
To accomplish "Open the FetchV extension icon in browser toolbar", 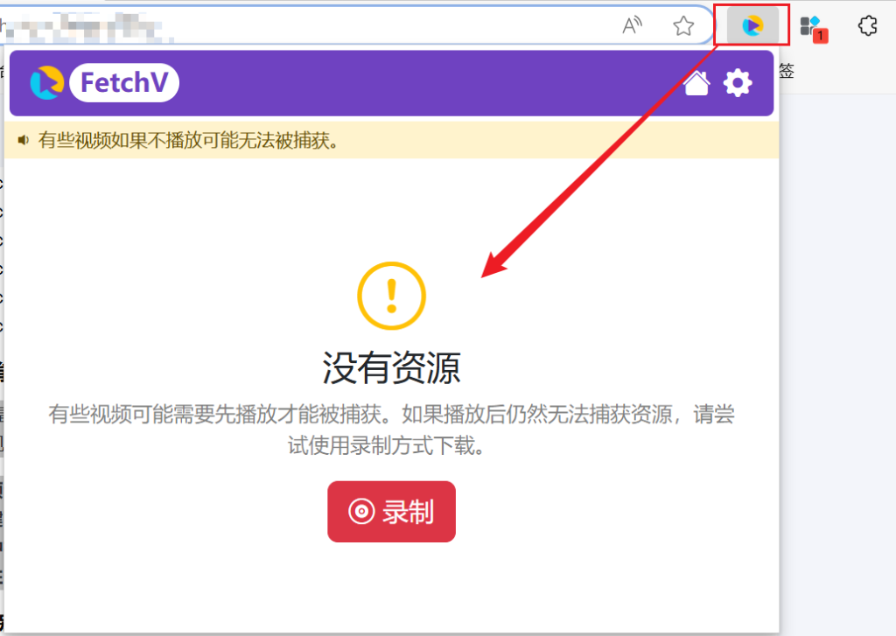I will coord(751,24).
